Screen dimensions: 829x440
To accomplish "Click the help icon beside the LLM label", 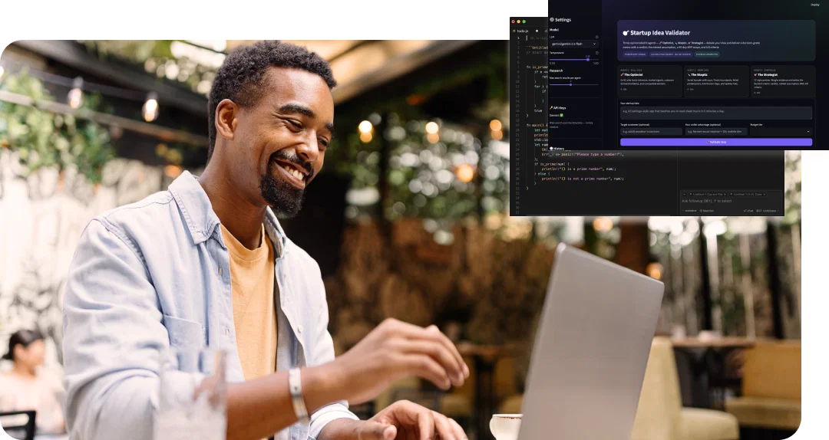I will [x=597, y=37].
